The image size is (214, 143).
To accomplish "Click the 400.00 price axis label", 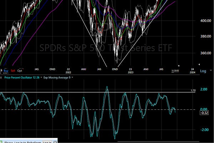I will point(205,21).
